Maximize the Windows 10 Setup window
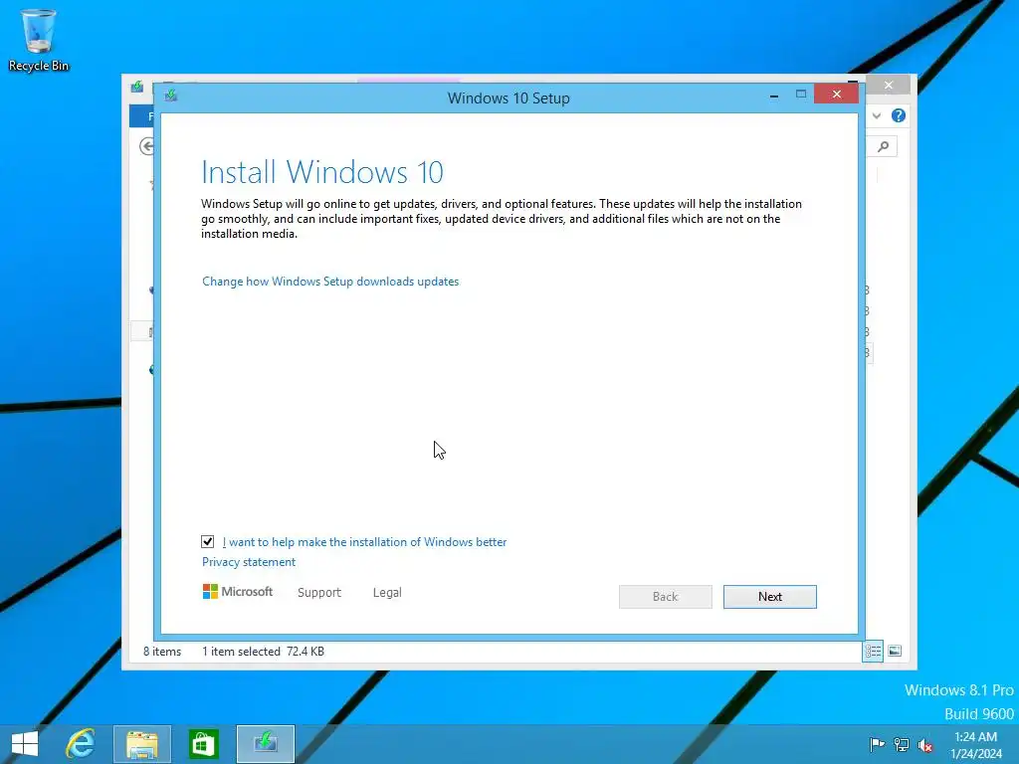 [x=801, y=95]
